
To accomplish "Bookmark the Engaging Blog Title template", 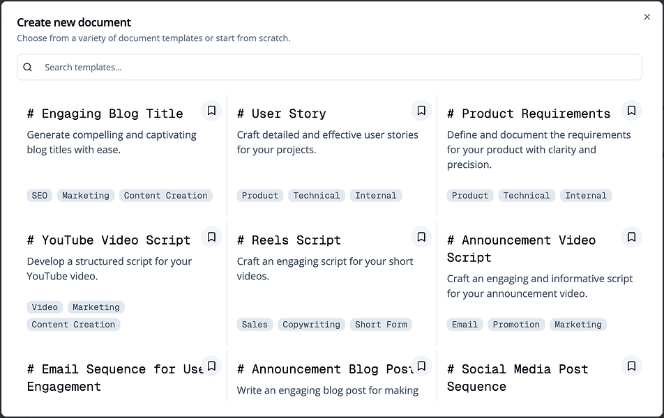I will click(211, 111).
